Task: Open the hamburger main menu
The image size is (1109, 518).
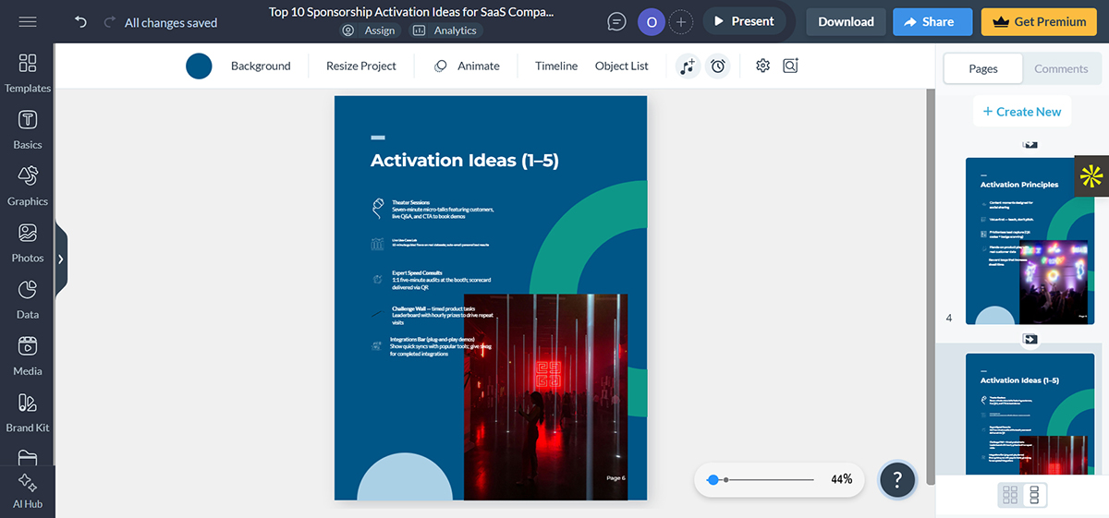Action: point(28,21)
